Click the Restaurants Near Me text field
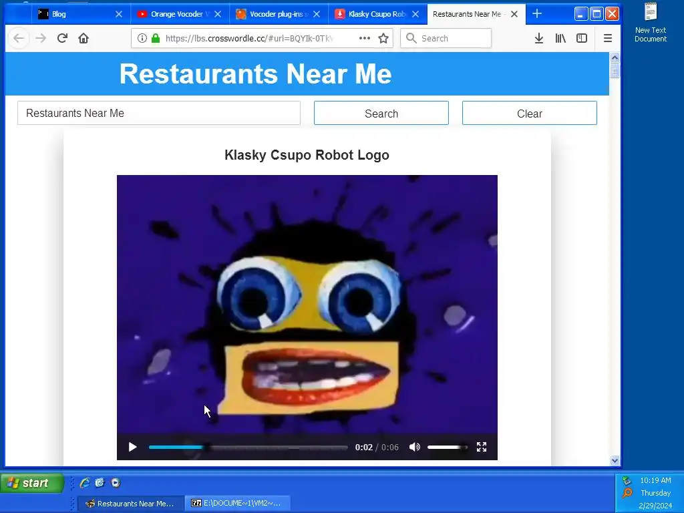 pos(159,113)
